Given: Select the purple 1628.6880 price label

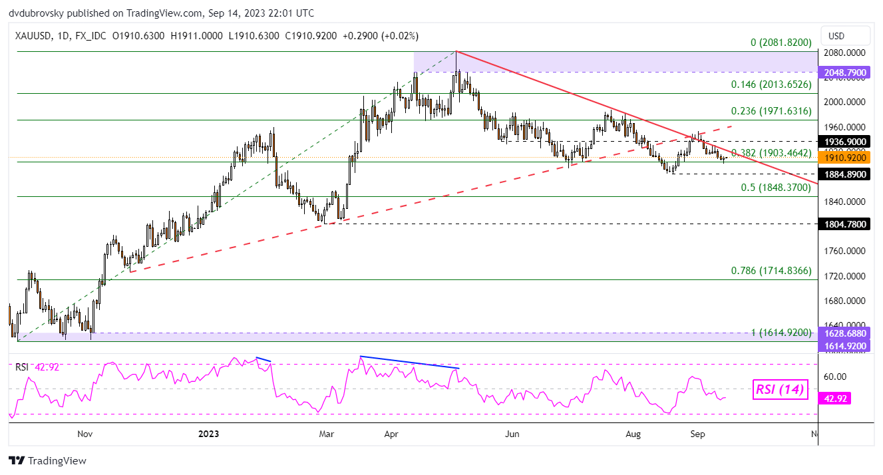Looking at the screenshot, I should point(844,333).
